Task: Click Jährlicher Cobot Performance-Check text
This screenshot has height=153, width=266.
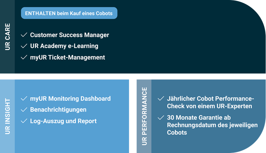Action: click(x=209, y=102)
